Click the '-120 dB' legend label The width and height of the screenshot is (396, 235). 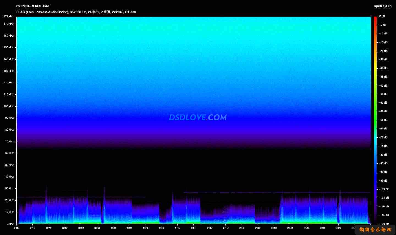(384, 224)
